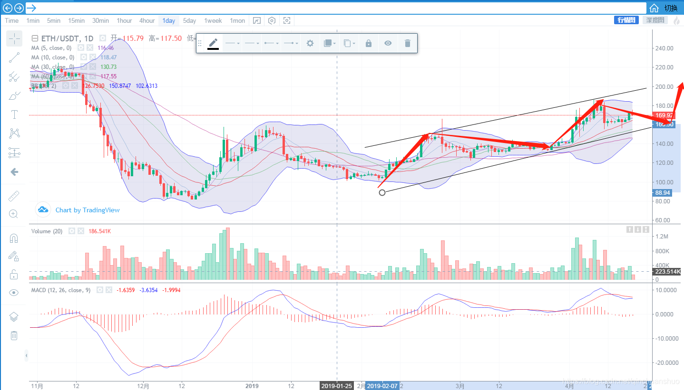
Task: Select the crosshair cursor tool
Action: click(x=14, y=38)
